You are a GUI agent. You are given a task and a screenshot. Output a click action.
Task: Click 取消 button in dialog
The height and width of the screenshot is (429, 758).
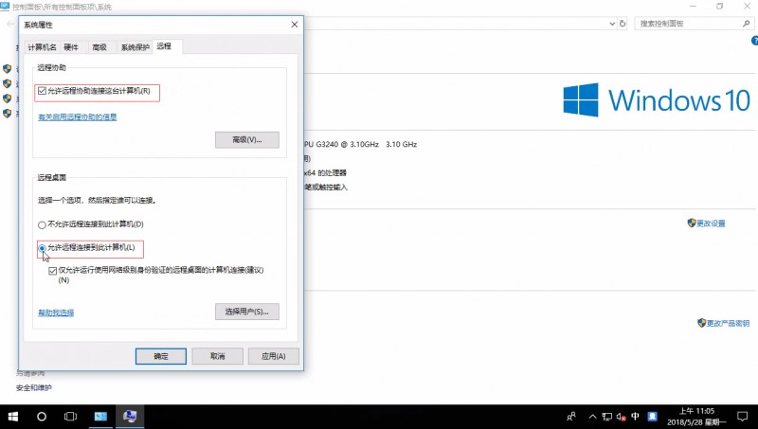click(218, 356)
